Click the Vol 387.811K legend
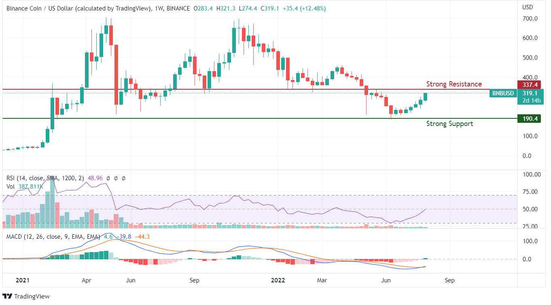The image size is (551, 305). tap(25, 187)
